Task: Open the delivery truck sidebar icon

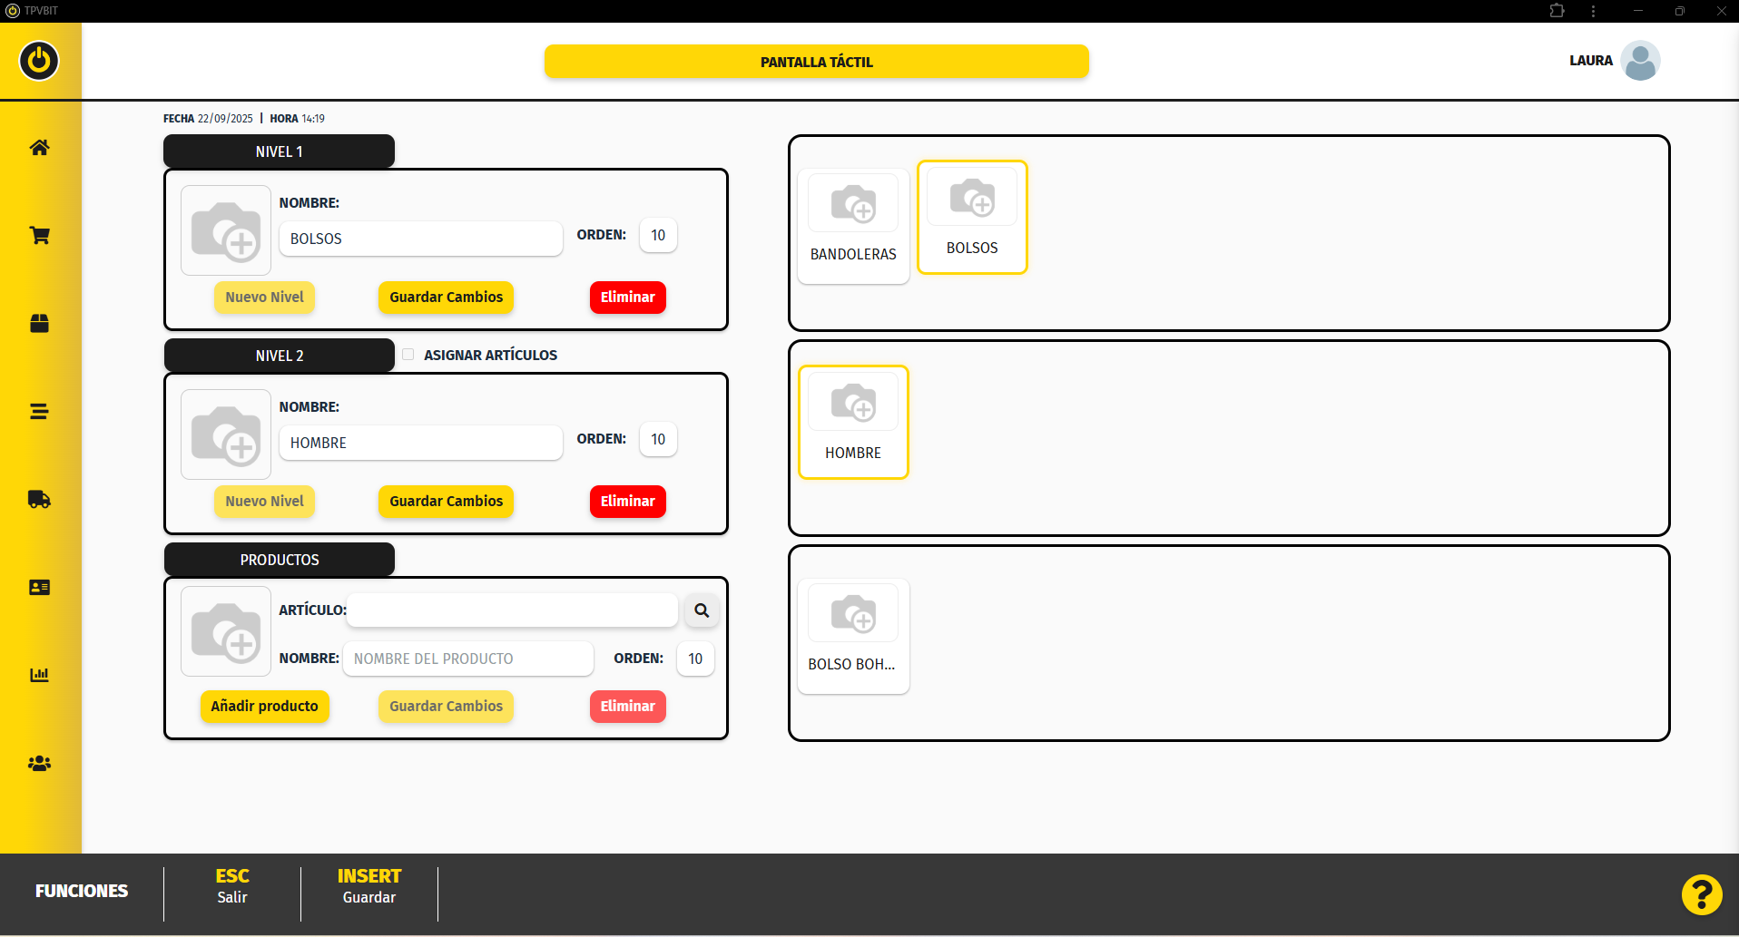Action: click(x=39, y=499)
